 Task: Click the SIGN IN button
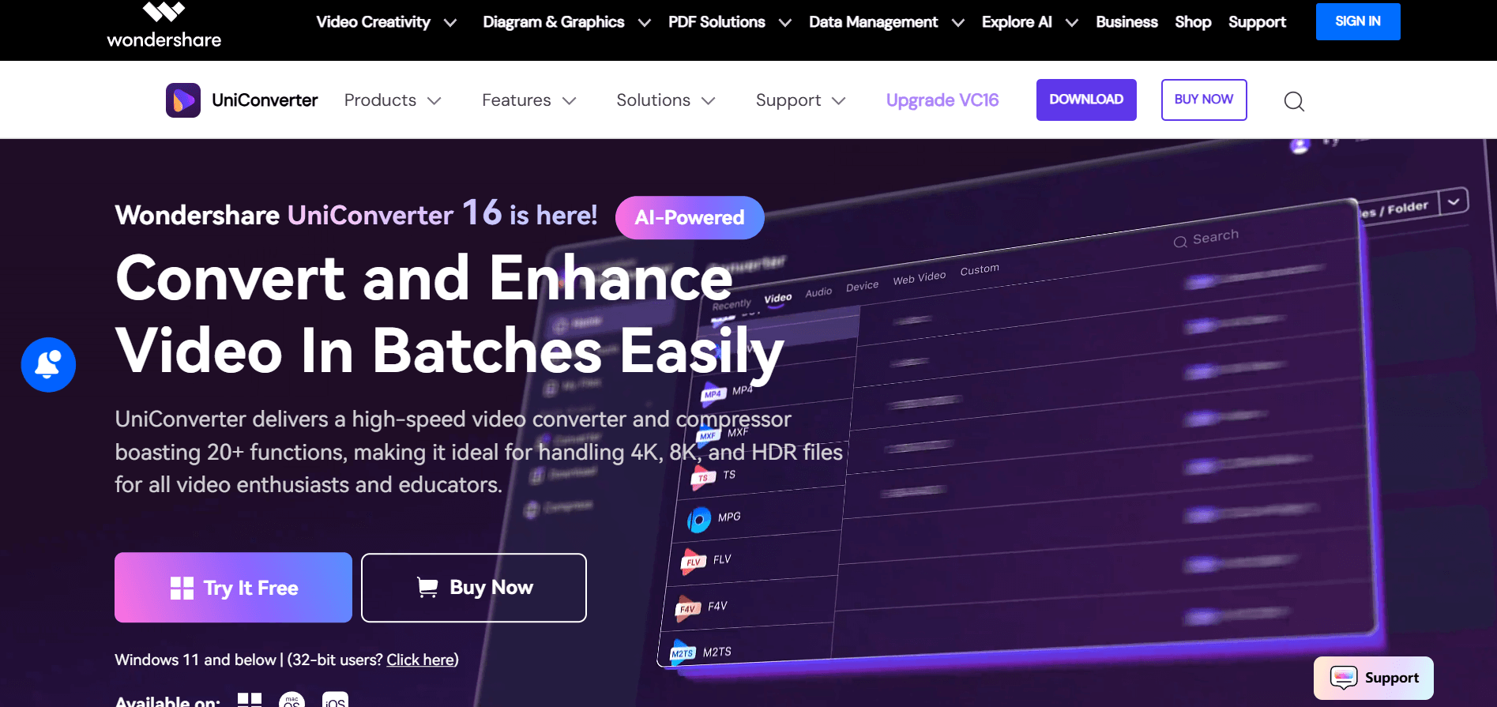(1358, 21)
